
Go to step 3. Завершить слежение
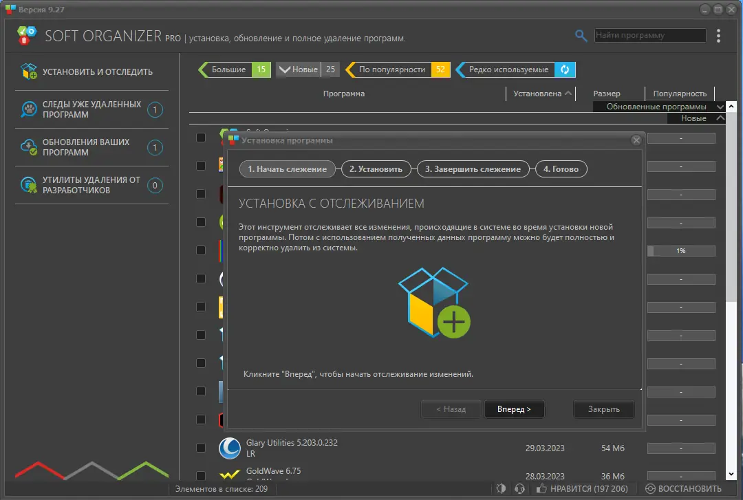[473, 169]
